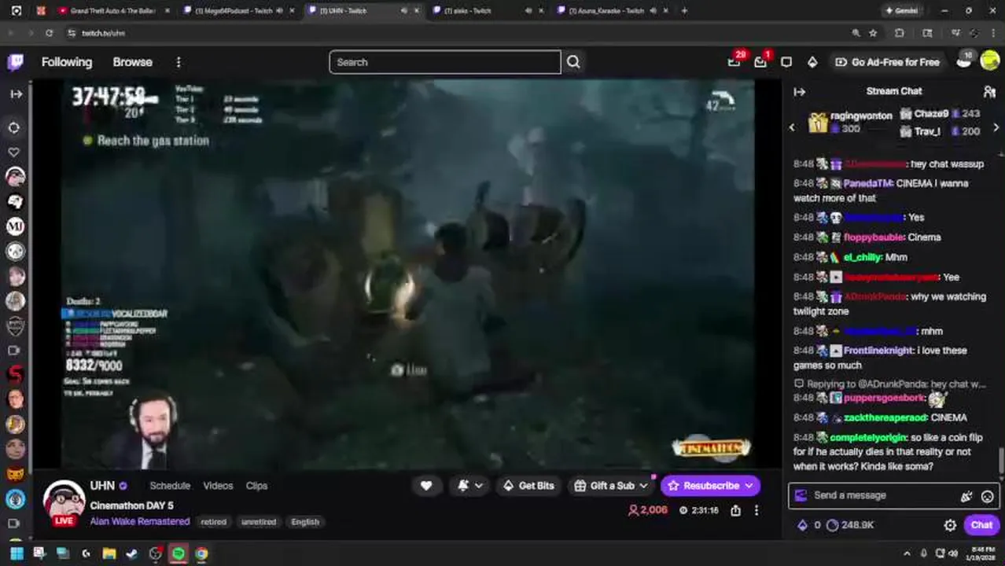
Task: Click the 'retired' stream tag
Action: tap(213, 522)
